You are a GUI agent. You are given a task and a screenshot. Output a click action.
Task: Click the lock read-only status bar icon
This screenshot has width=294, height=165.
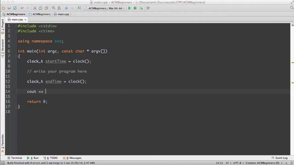(x=286, y=163)
